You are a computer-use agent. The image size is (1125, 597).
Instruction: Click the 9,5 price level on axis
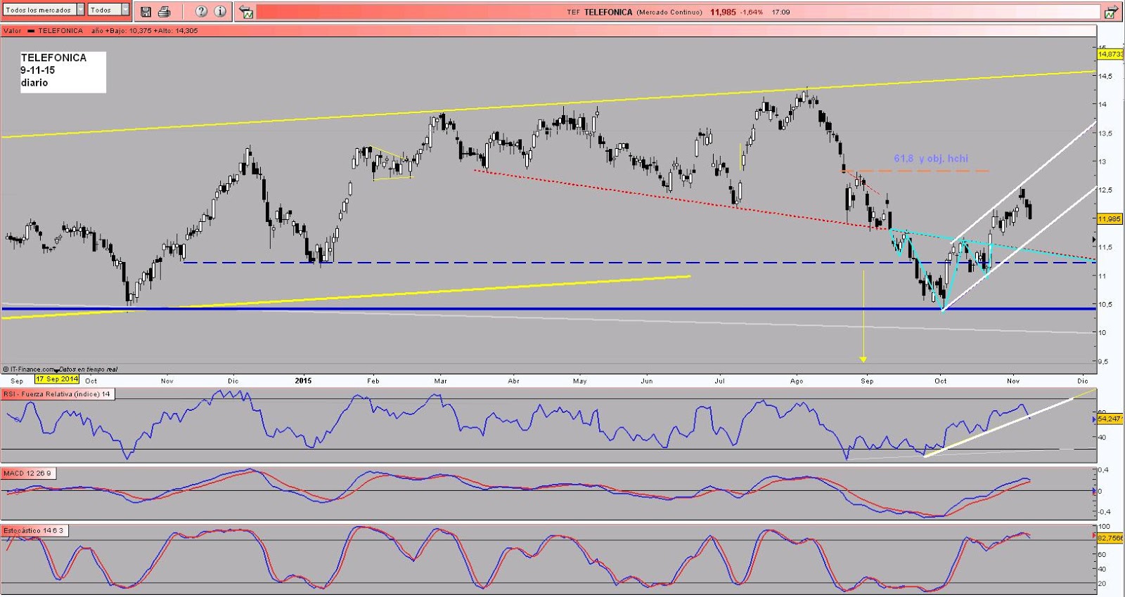[x=1104, y=361]
